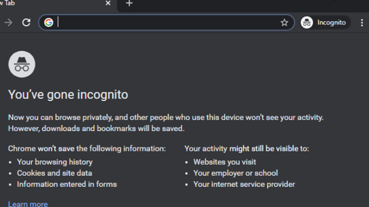This screenshot has width=369, height=207.
Task: Click the Reload page icon
Action: point(26,22)
